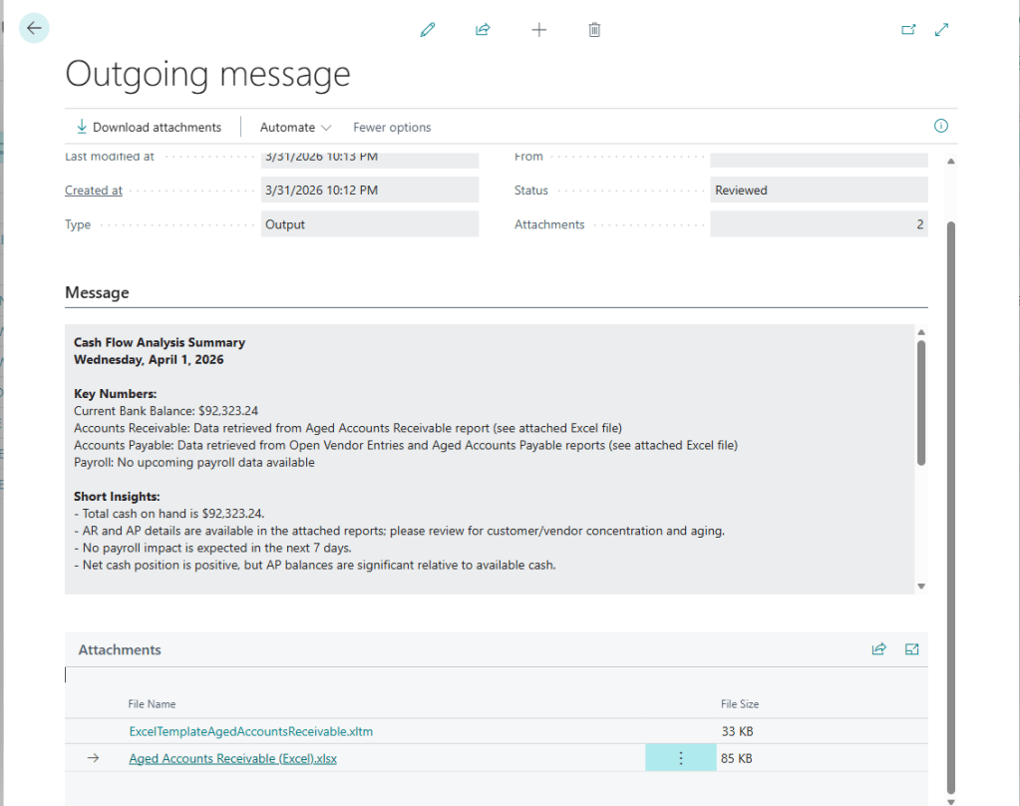Share attachments list icon
This screenshot has width=1020, height=806.
pyautogui.click(x=878, y=649)
